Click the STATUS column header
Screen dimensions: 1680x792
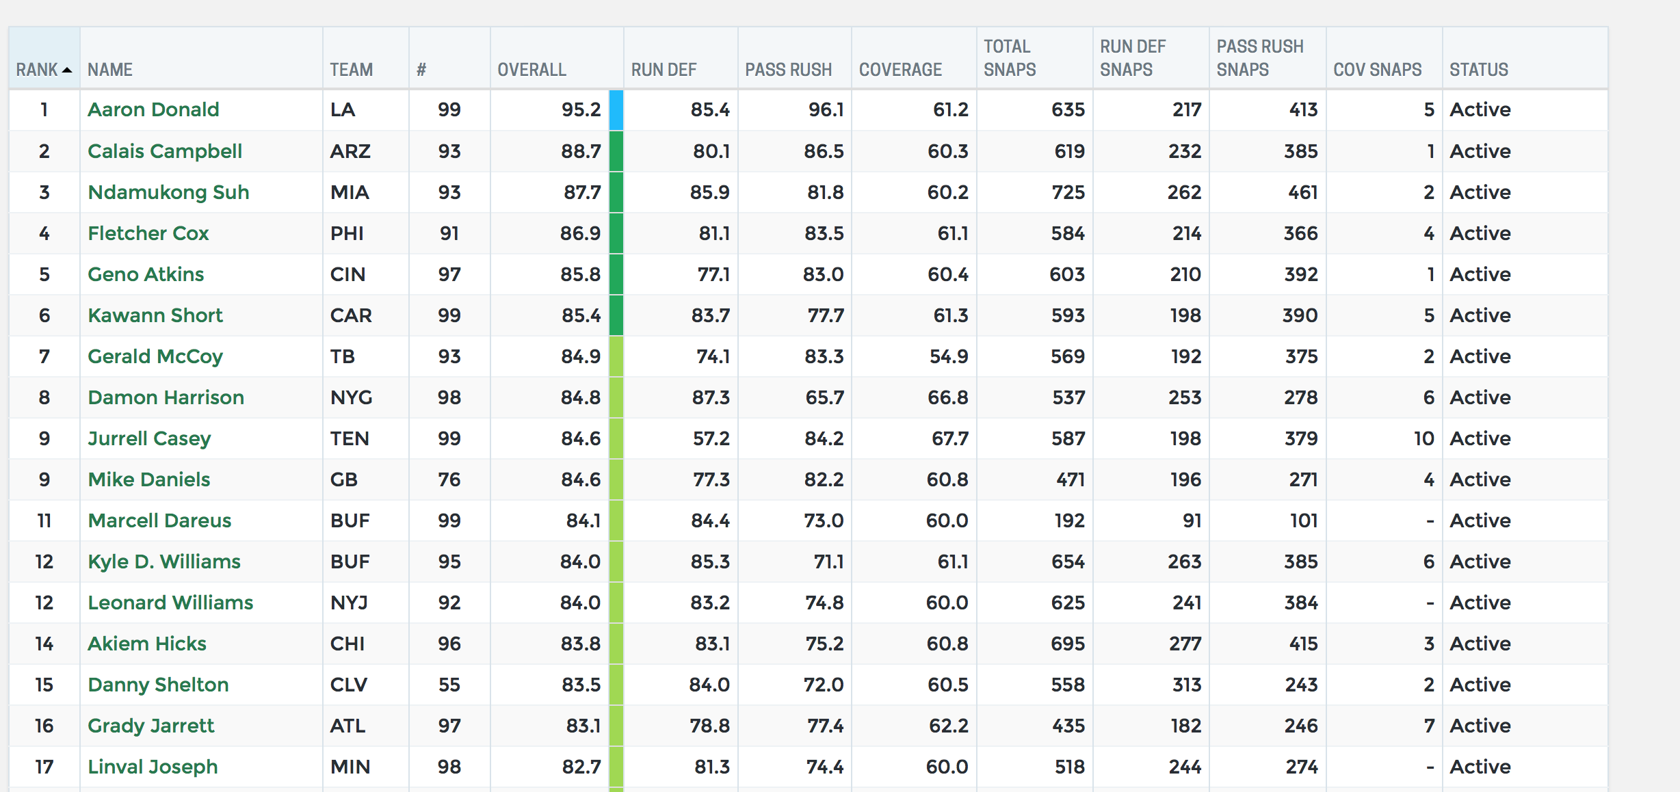tap(1478, 70)
